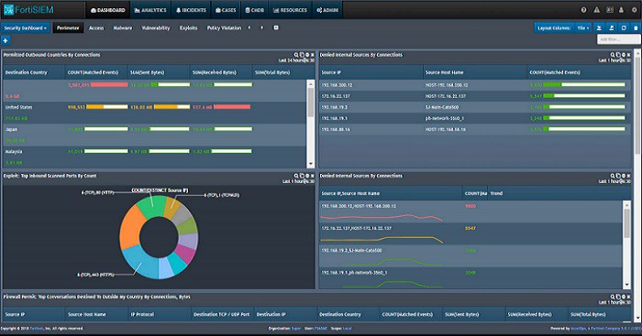Click the import dashboard icon
642x336 pixels.
(x=599, y=27)
